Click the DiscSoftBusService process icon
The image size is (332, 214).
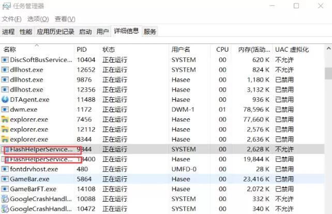(x=5, y=60)
